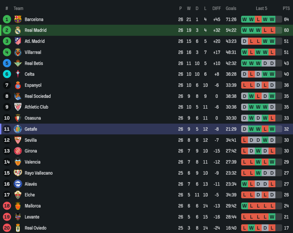Select the Valencia bat crest icon
Viewport: 293px width, 233px height.
tap(18, 162)
